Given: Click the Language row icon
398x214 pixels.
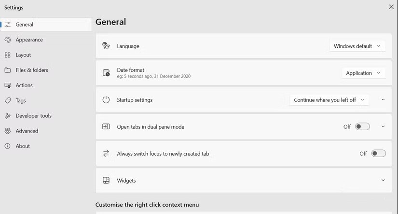Looking at the screenshot, I should 106,46.
